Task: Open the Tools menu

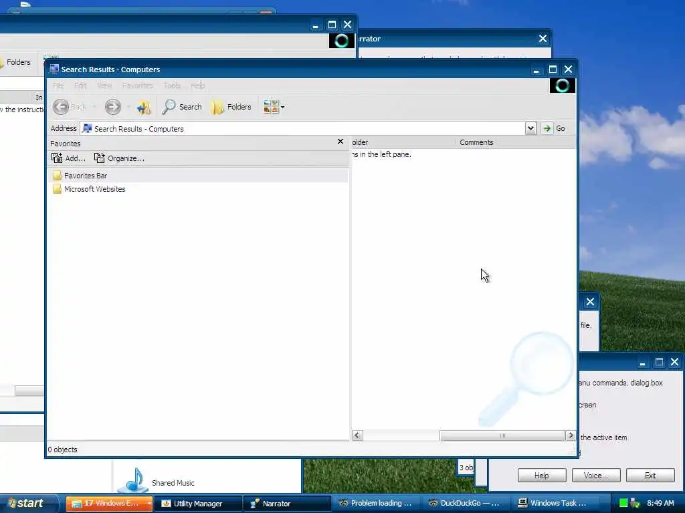Action: [x=172, y=85]
